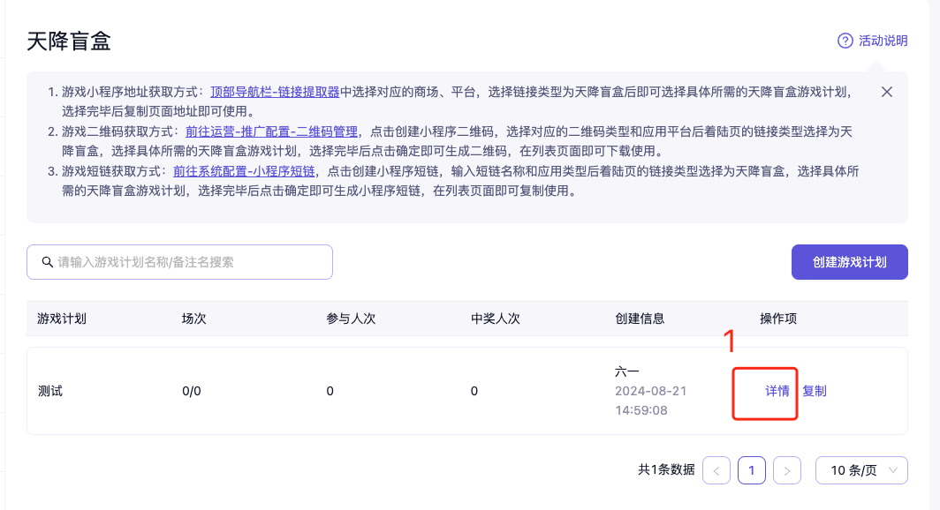Open 详情 for the 测试 plan
Screen dimensions: 940x510
tap(777, 391)
